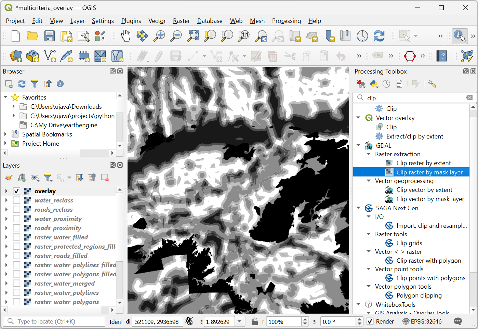This screenshot has width=478, height=329.
Task: Uncheck the overlay layer visibility checkbox
Action: pyautogui.click(x=17, y=191)
